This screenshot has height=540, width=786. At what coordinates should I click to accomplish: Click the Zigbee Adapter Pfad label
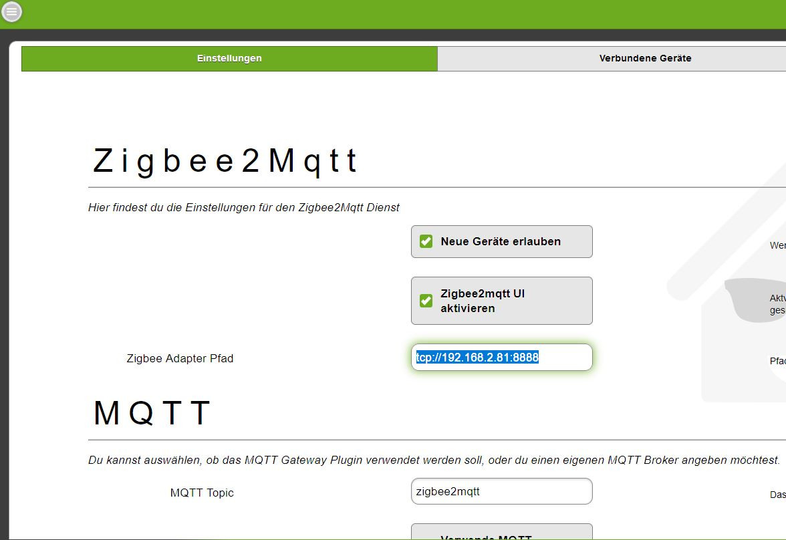pos(180,358)
